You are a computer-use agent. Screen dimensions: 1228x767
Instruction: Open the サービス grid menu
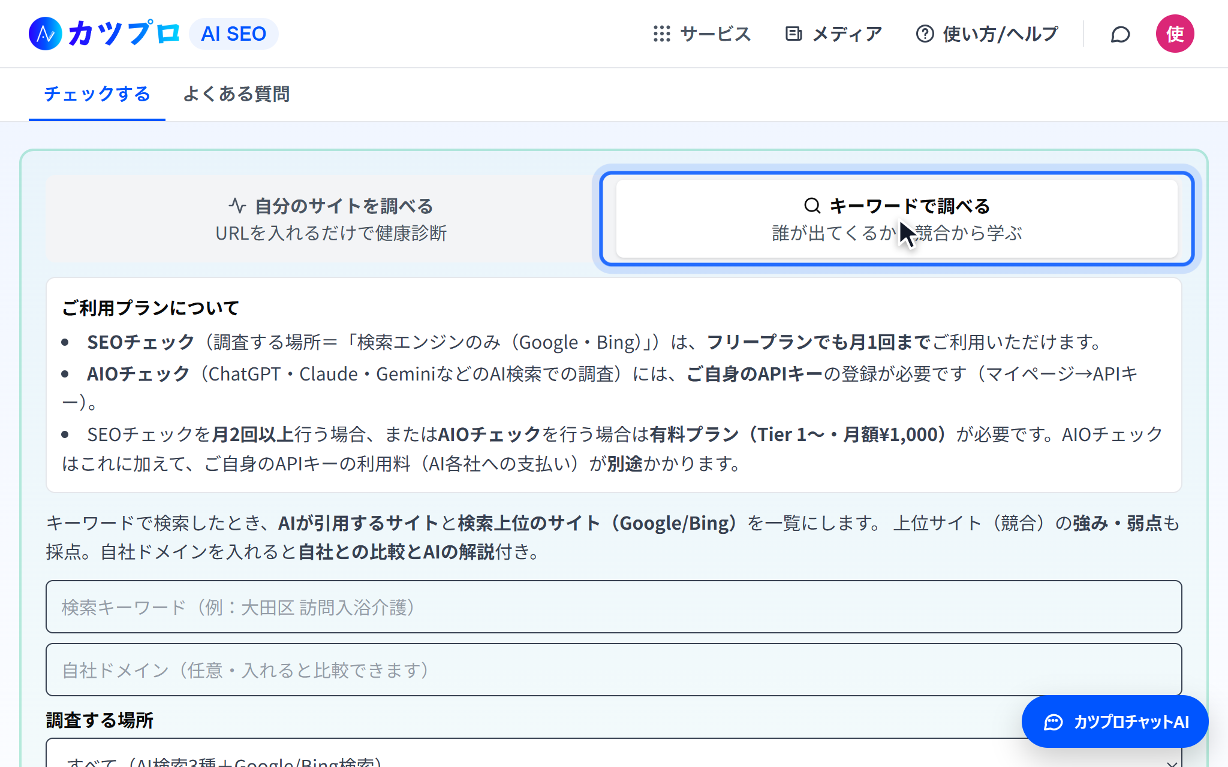point(702,34)
